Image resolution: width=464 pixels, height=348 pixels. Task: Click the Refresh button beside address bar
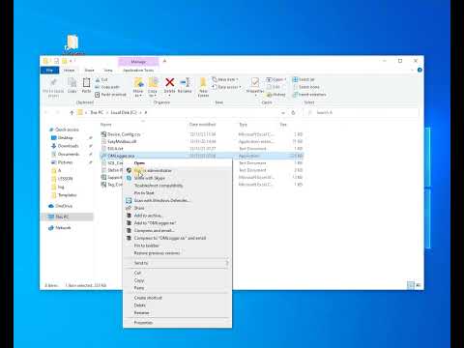[x=293, y=112]
